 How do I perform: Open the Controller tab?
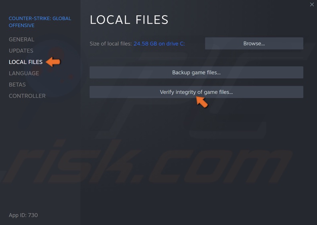[27, 96]
